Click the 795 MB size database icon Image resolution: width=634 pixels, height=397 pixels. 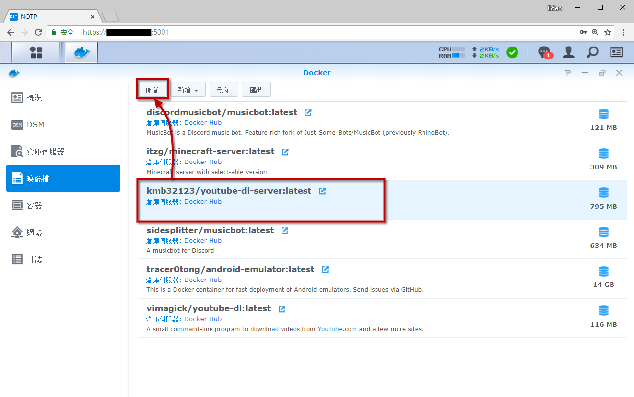(x=604, y=193)
